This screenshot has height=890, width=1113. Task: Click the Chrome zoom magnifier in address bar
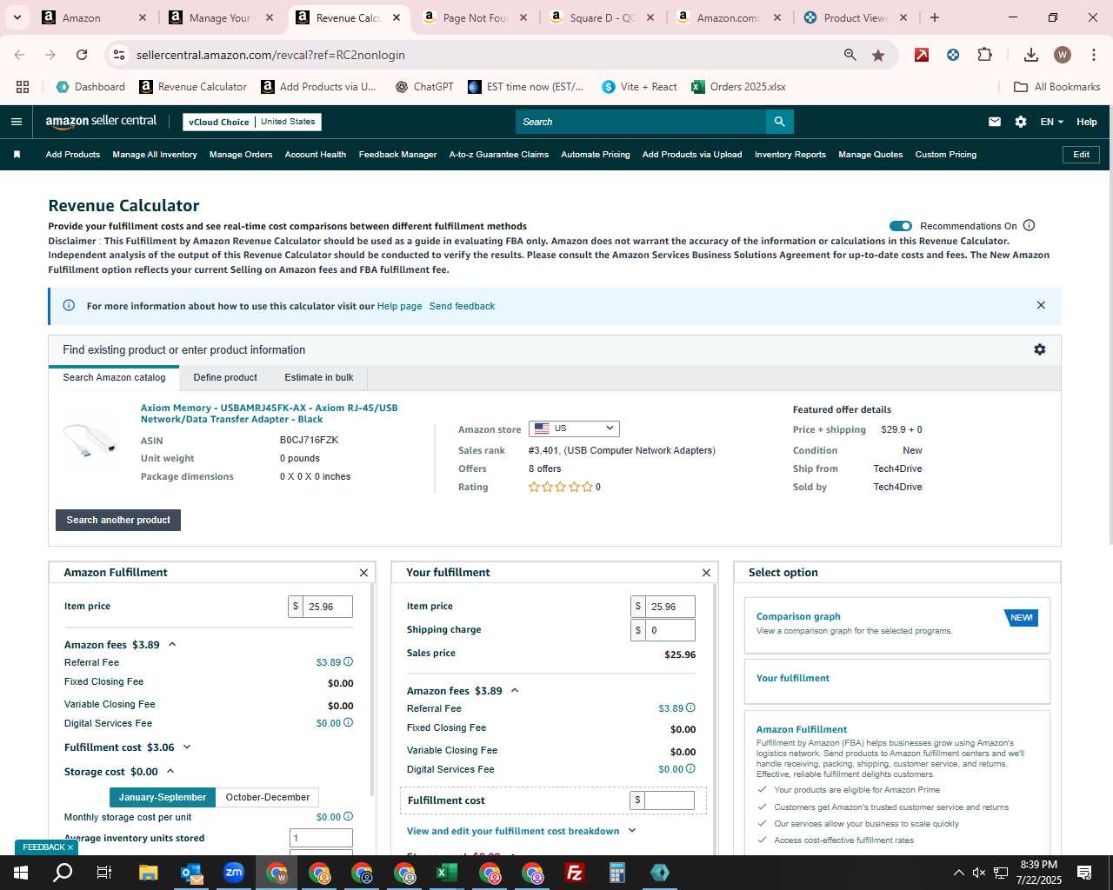[x=850, y=55]
